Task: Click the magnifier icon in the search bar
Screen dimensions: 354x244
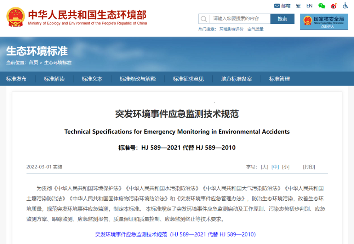Action: point(204,18)
